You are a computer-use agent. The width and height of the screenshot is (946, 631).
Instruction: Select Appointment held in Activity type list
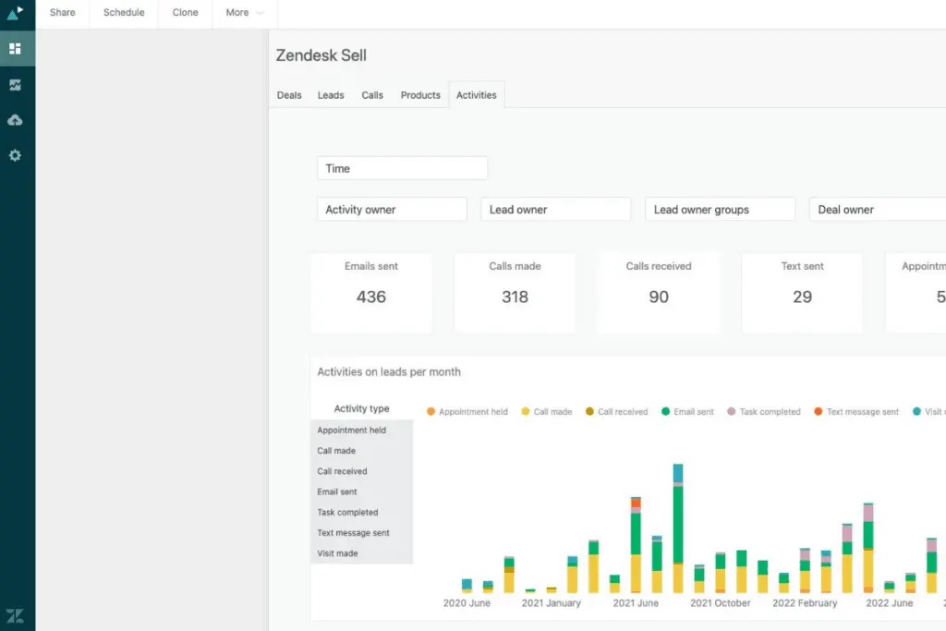pos(362,431)
